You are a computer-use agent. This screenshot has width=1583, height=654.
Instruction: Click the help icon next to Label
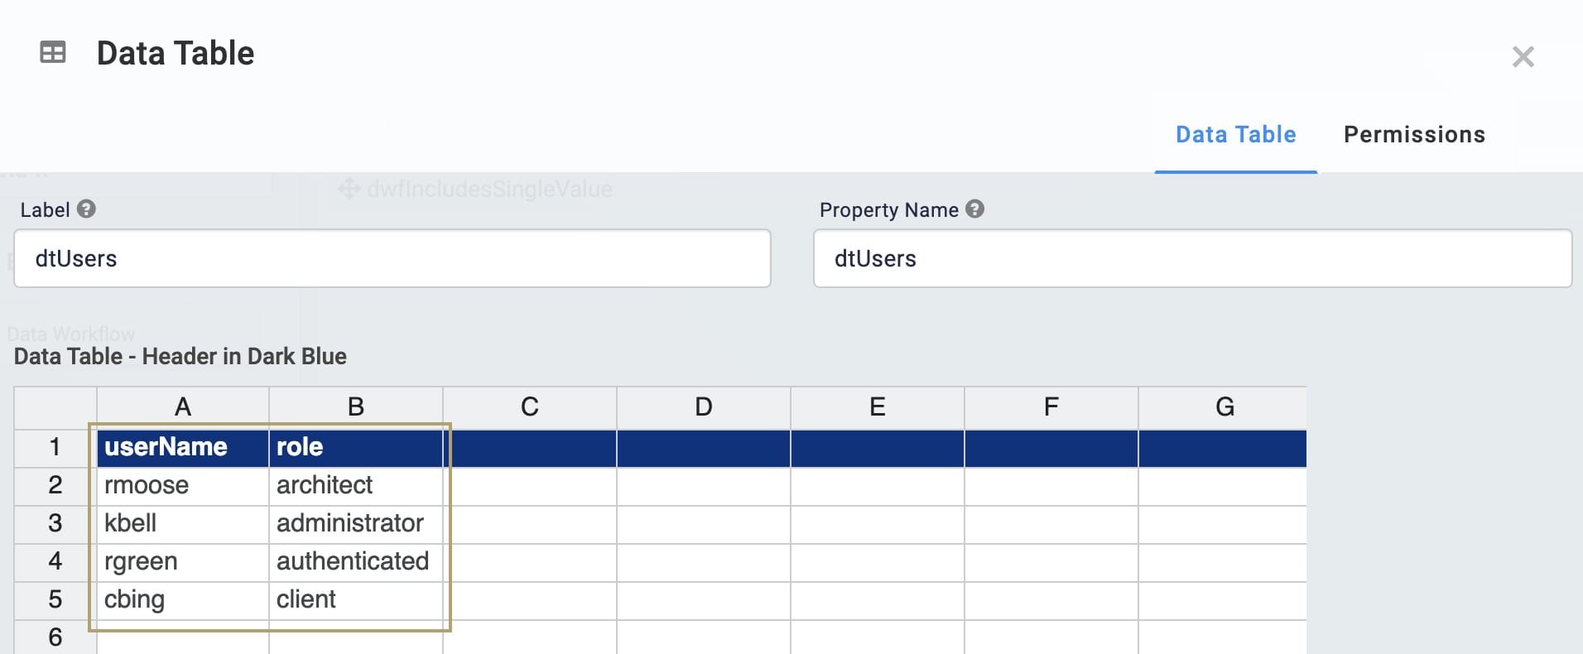coord(86,209)
